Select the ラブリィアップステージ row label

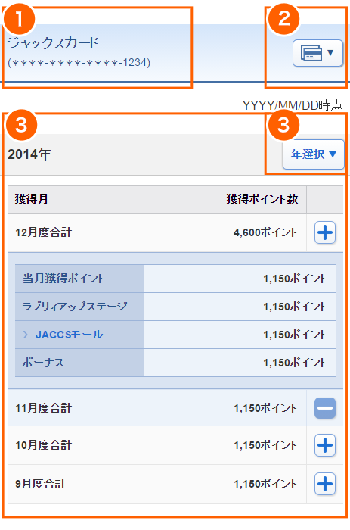pos(75,307)
